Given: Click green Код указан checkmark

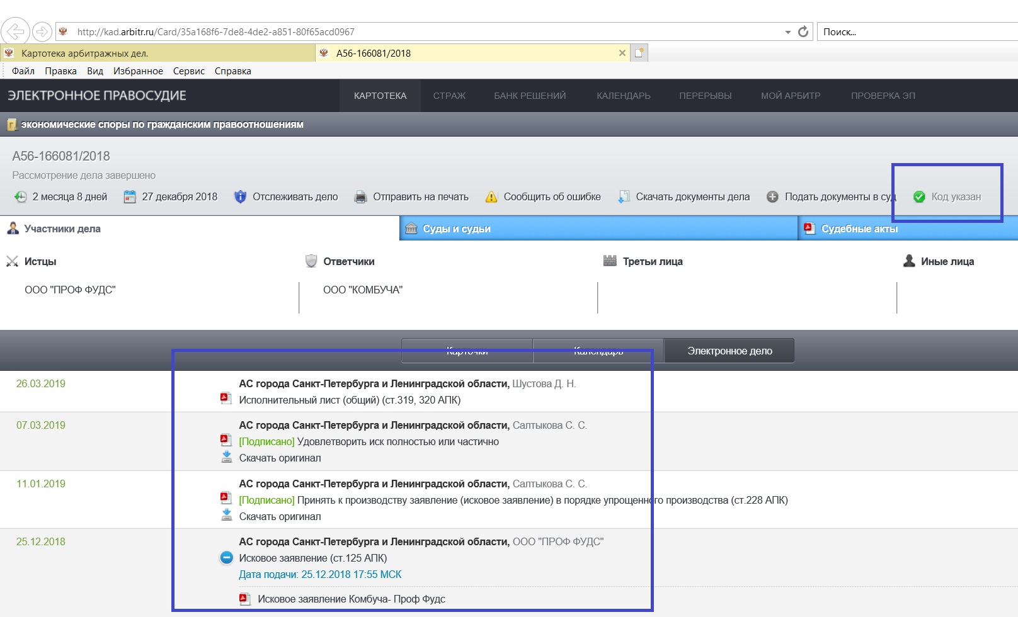Looking at the screenshot, I should tap(919, 196).
